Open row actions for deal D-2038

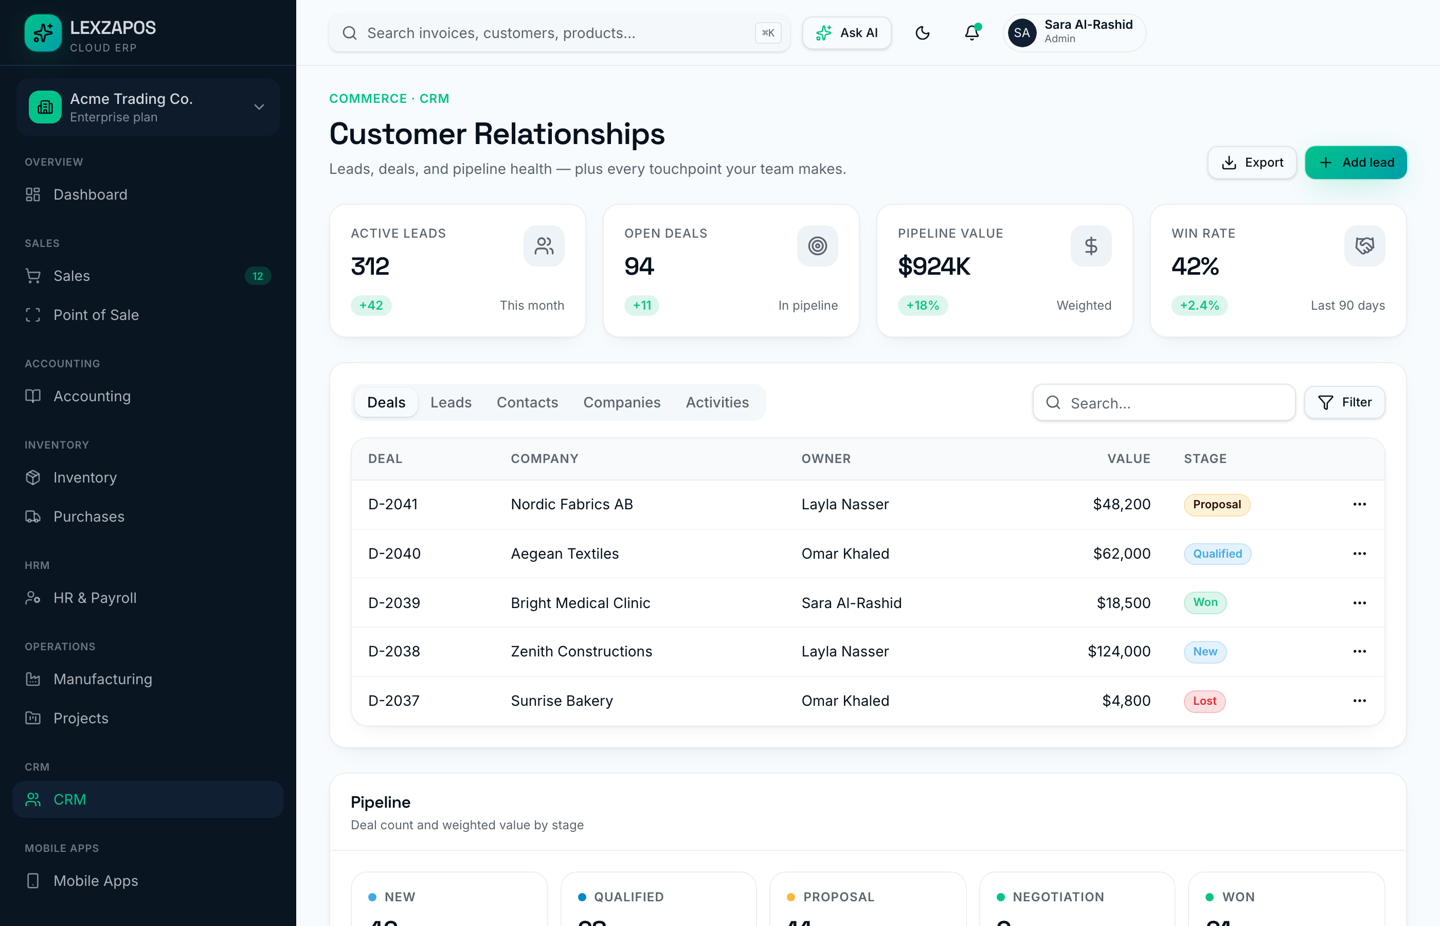[x=1359, y=652]
